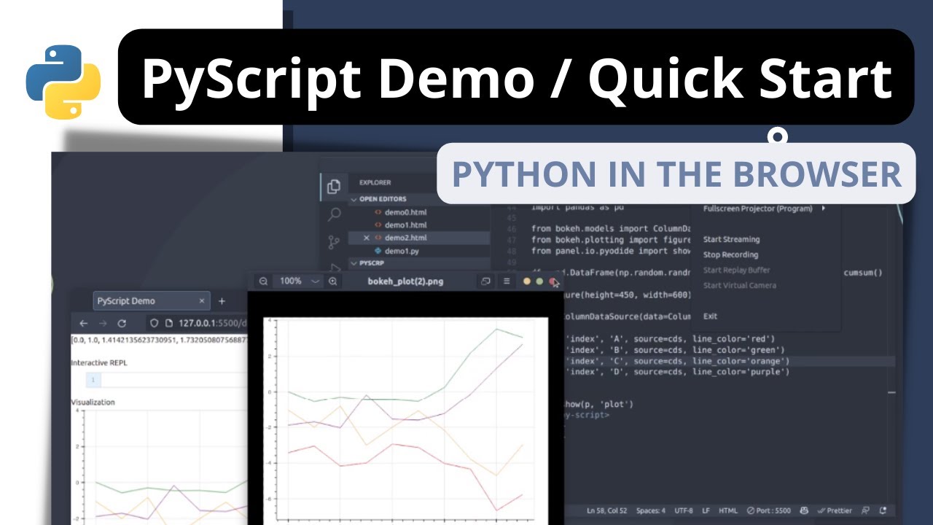This screenshot has width=933, height=525.
Task: Open the Search icon in VS Code activity bar
Action: pos(334,214)
